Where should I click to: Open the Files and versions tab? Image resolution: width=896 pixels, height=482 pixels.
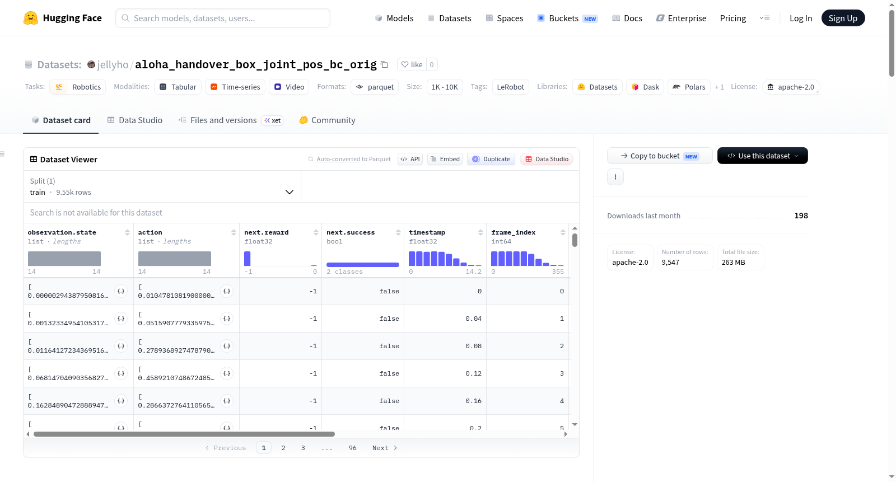pos(231,120)
